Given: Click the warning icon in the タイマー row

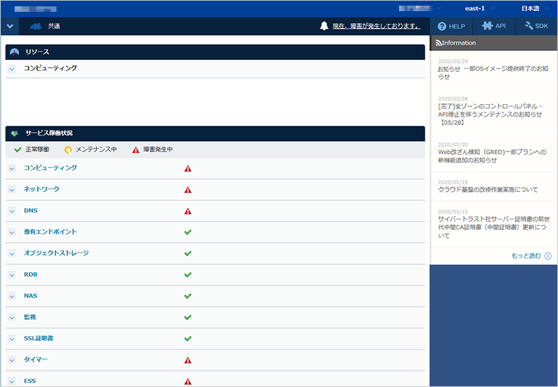Looking at the screenshot, I should click(x=188, y=360).
